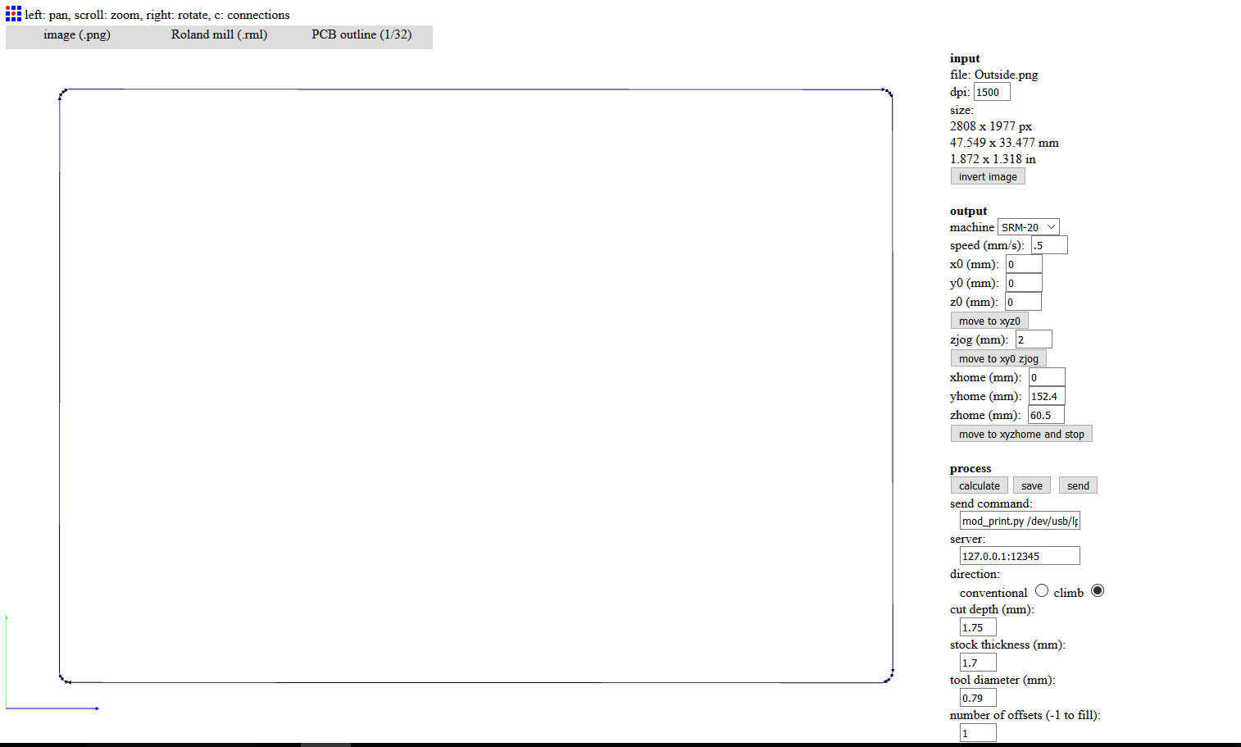This screenshot has width=1241, height=747.
Task: Focus the send command field
Action: pyautogui.click(x=1020, y=521)
